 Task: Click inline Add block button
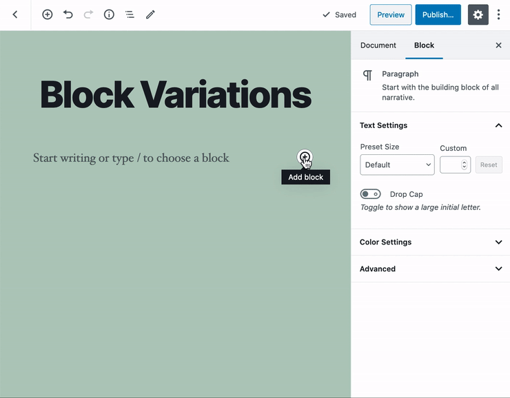coord(305,158)
